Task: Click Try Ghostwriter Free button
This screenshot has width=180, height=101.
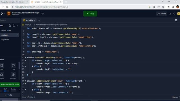Action: tap(10, 84)
